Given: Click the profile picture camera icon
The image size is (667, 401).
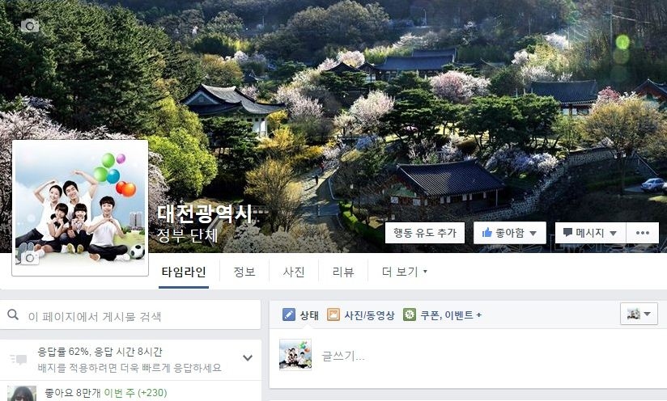Looking at the screenshot, I should pyautogui.click(x=30, y=258).
